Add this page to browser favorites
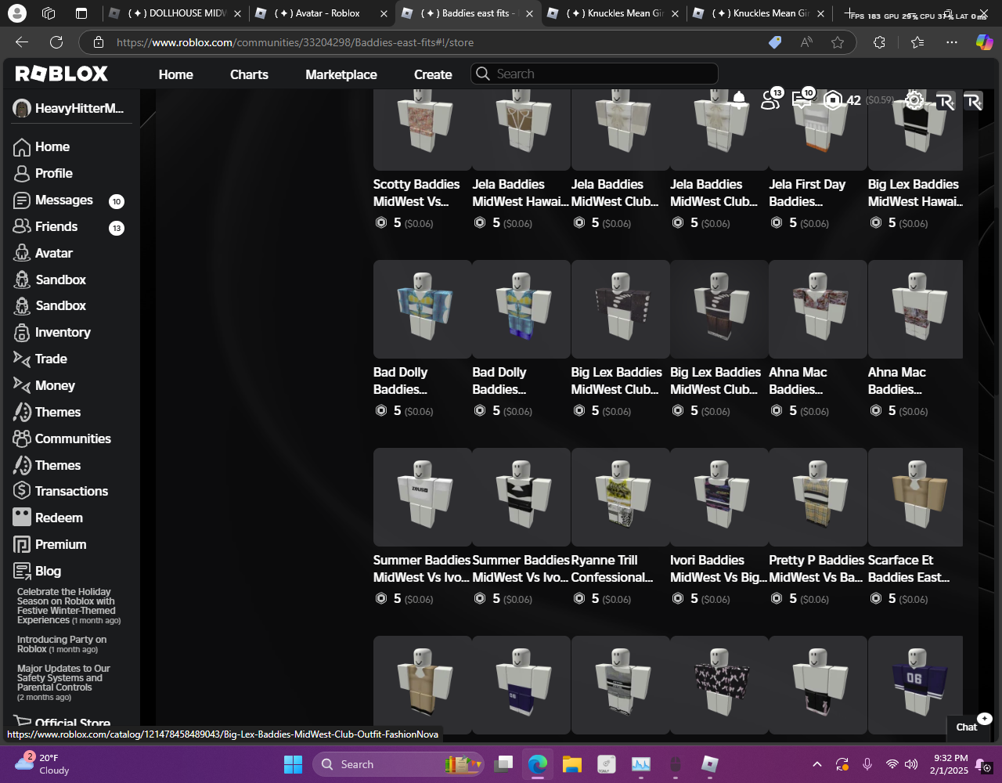This screenshot has width=1002, height=783. coord(838,42)
